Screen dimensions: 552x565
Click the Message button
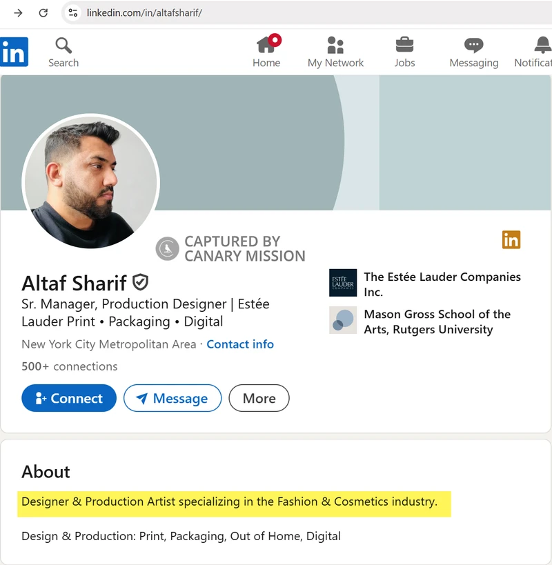click(172, 398)
